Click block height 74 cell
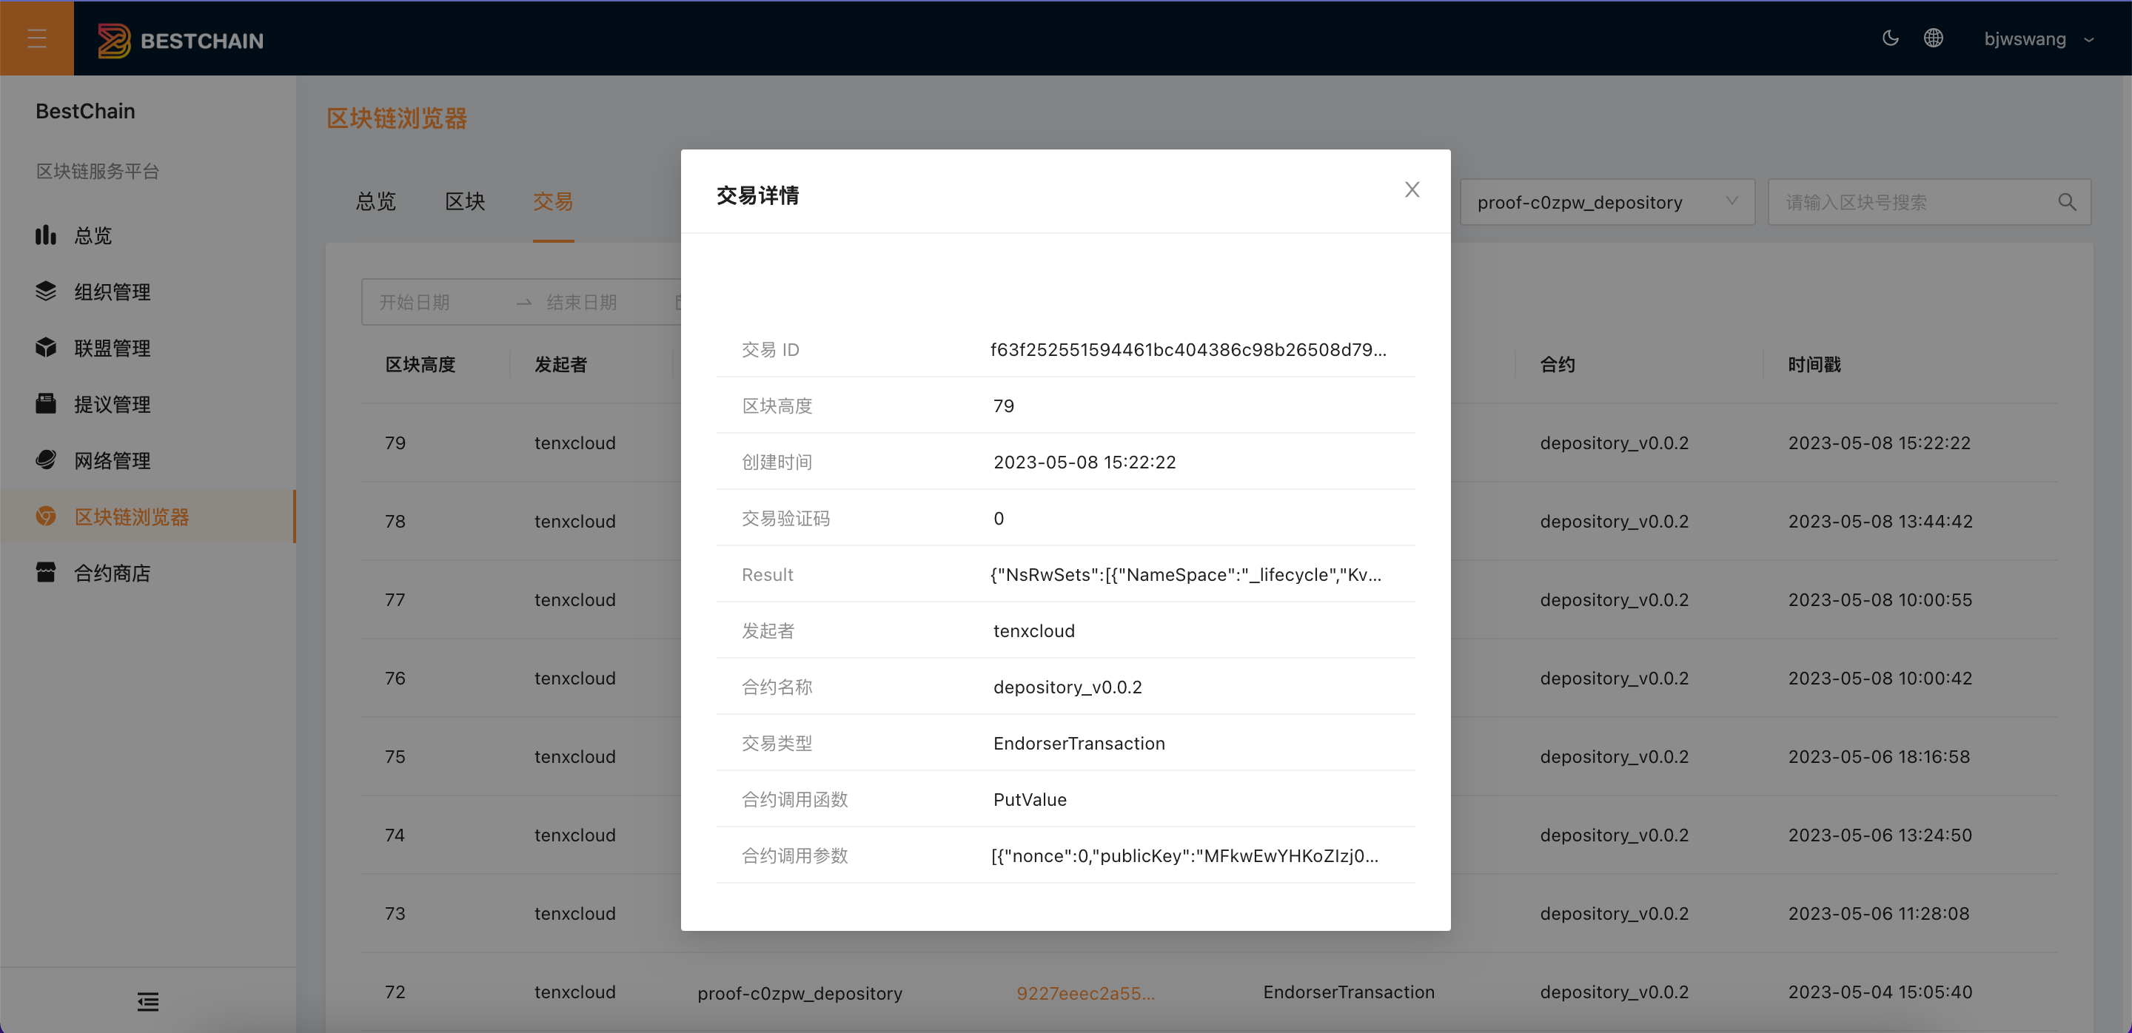Viewport: 2132px width, 1033px height. click(395, 835)
